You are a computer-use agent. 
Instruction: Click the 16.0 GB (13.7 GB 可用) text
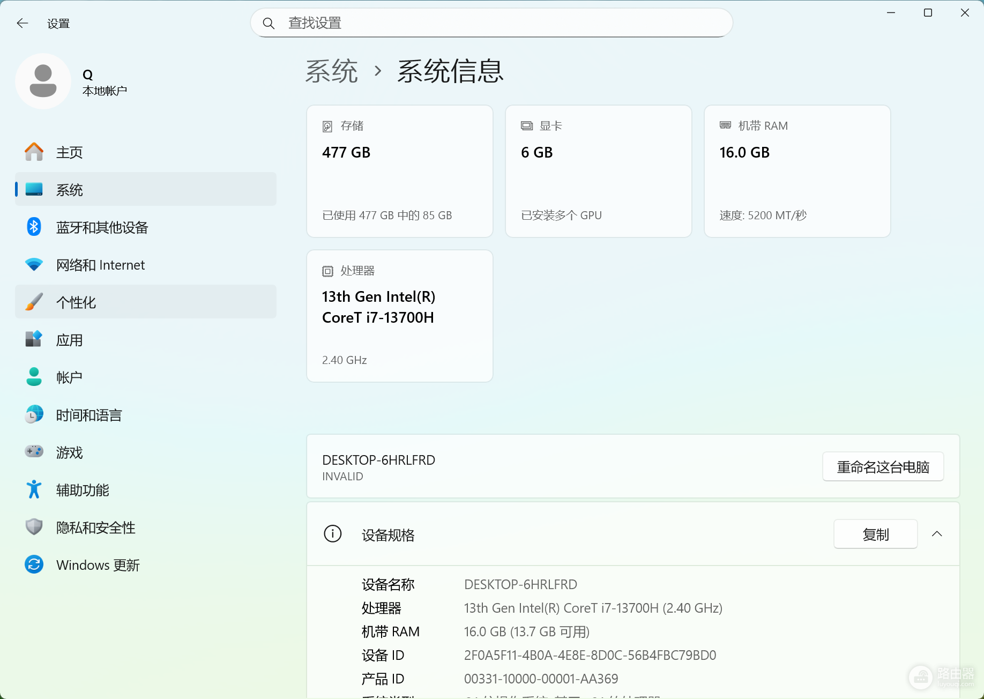[x=527, y=631]
